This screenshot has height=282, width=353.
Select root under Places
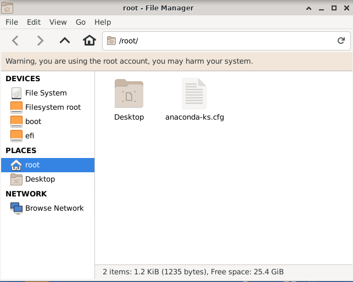pos(32,165)
